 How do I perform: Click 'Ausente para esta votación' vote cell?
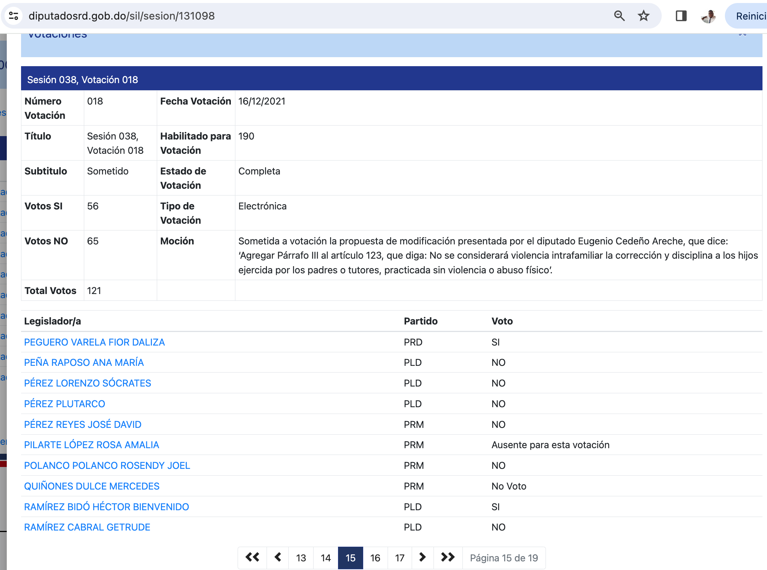[x=550, y=445]
